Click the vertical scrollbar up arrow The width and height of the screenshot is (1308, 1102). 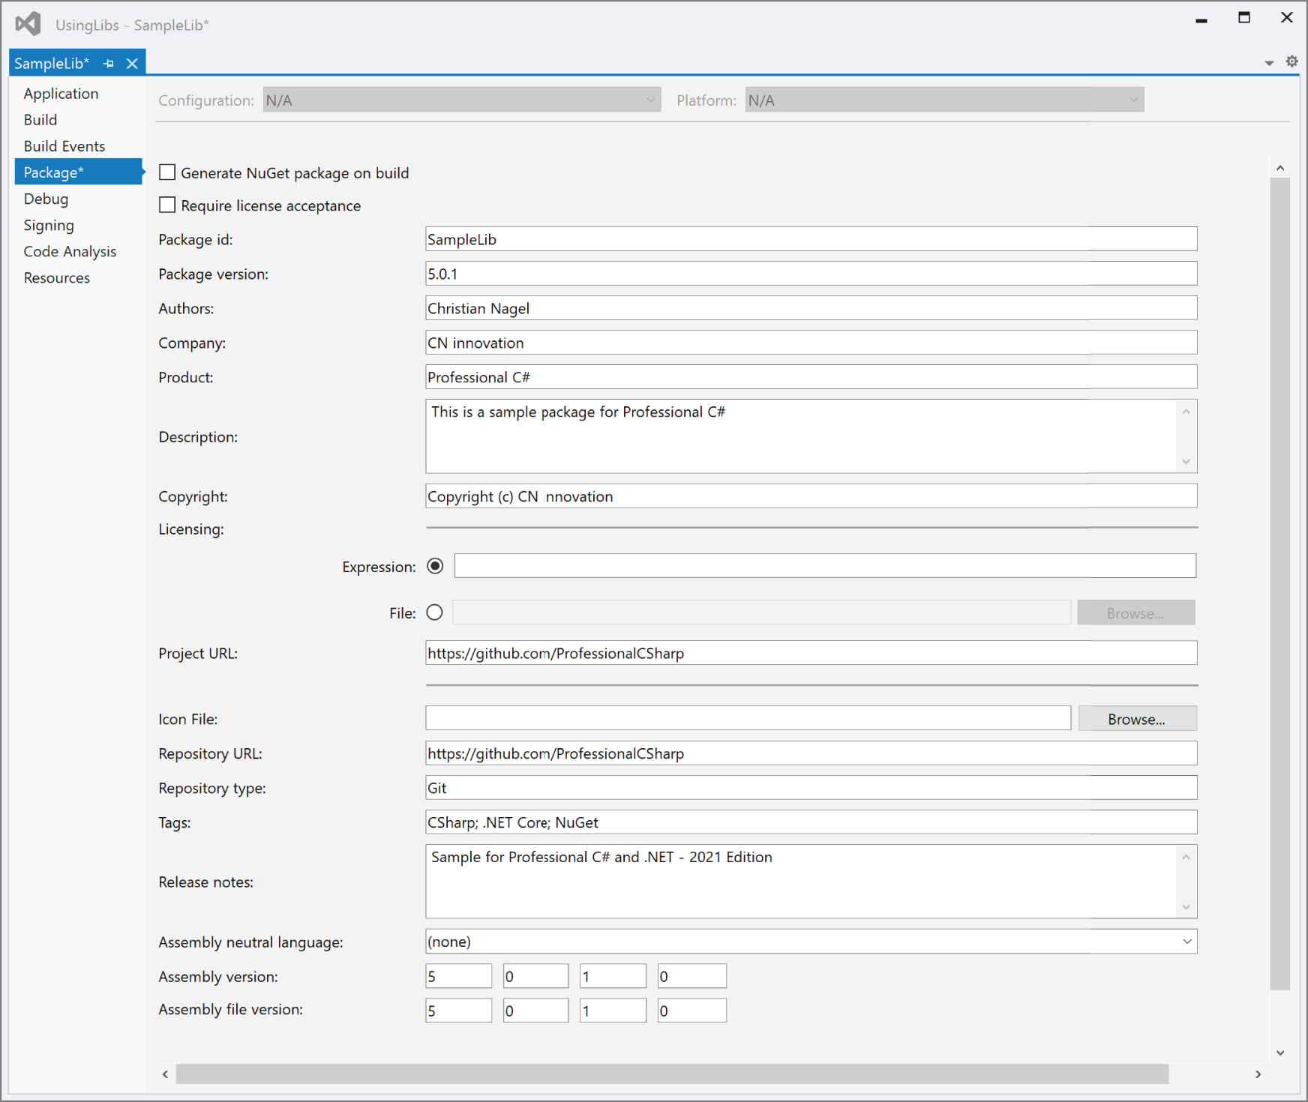tap(1281, 167)
